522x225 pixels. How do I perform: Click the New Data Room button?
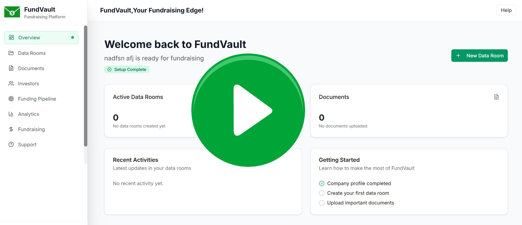[x=479, y=55]
